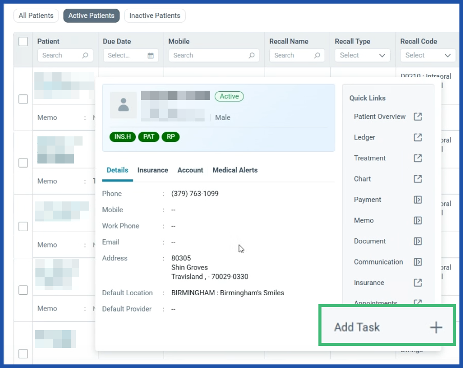The height and width of the screenshot is (368, 463).
Task: Open the Document panel icon
Action: (x=417, y=241)
